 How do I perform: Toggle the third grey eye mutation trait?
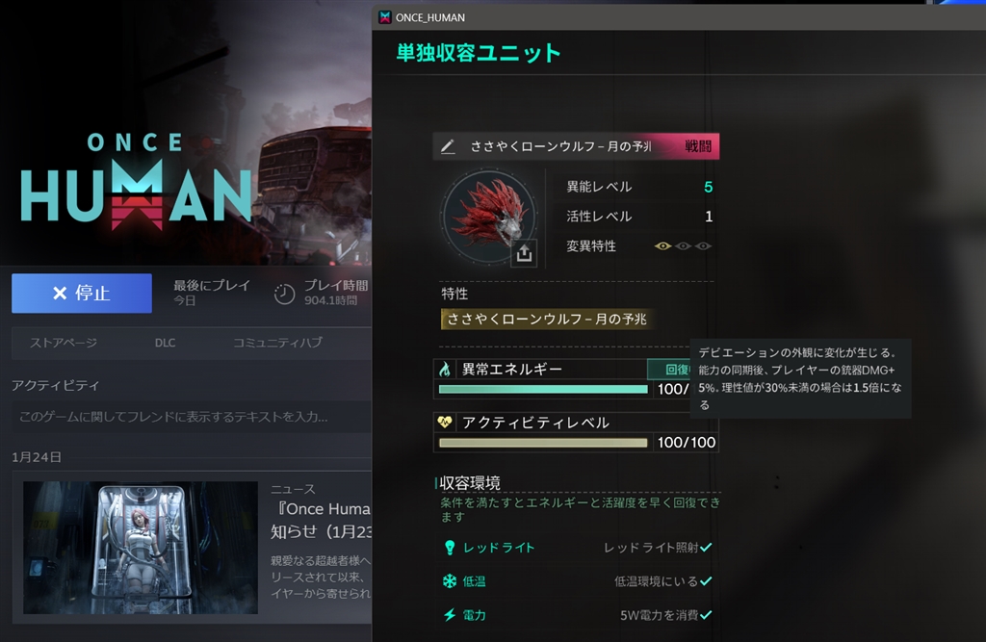point(703,245)
